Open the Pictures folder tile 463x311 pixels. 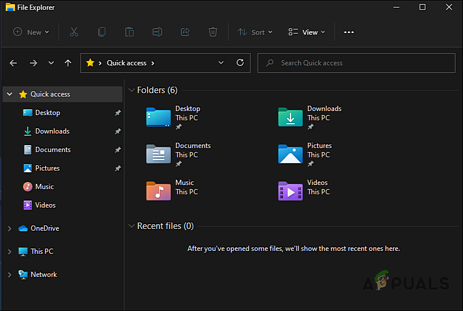(x=305, y=154)
